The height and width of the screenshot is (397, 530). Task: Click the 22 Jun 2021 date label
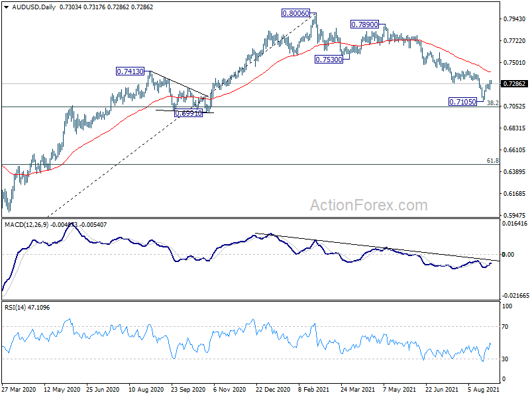[x=442, y=390]
